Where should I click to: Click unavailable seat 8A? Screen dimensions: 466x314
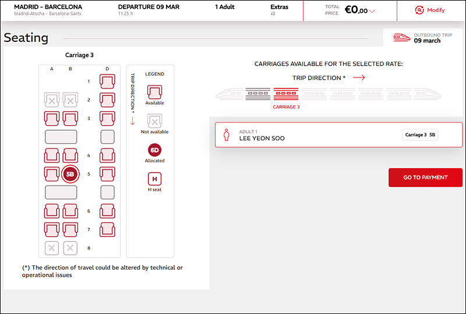click(52, 248)
